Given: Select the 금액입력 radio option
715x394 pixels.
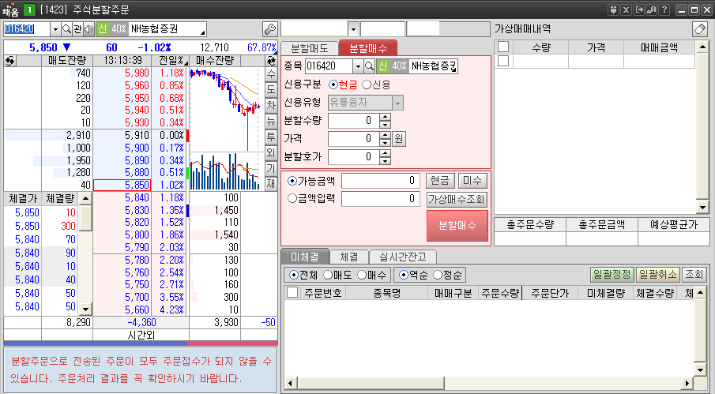Looking at the screenshot, I should [292, 199].
